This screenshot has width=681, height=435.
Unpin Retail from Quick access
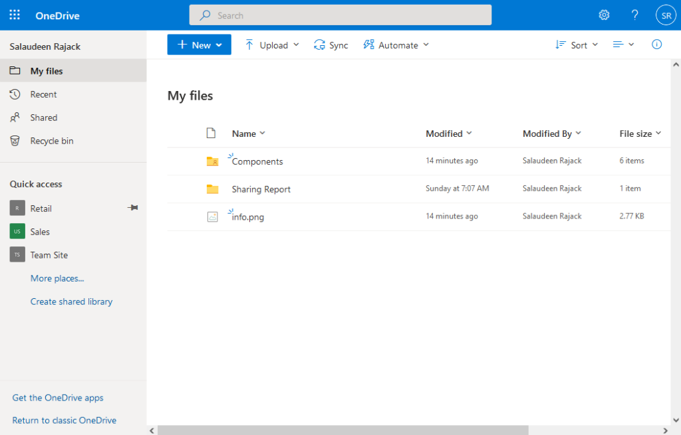(x=132, y=208)
